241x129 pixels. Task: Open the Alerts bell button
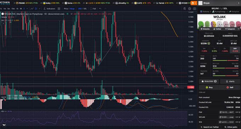pyautogui.click(x=230, y=81)
